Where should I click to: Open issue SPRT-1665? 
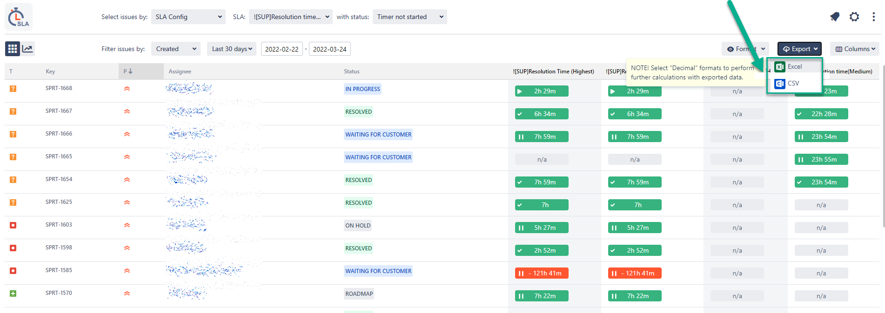coord(59,156)
